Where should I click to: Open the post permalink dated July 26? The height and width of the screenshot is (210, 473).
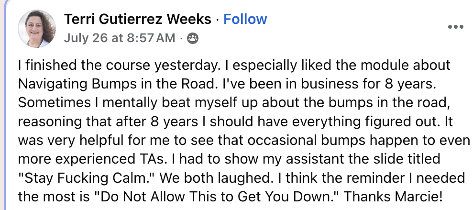pos(120,38)
